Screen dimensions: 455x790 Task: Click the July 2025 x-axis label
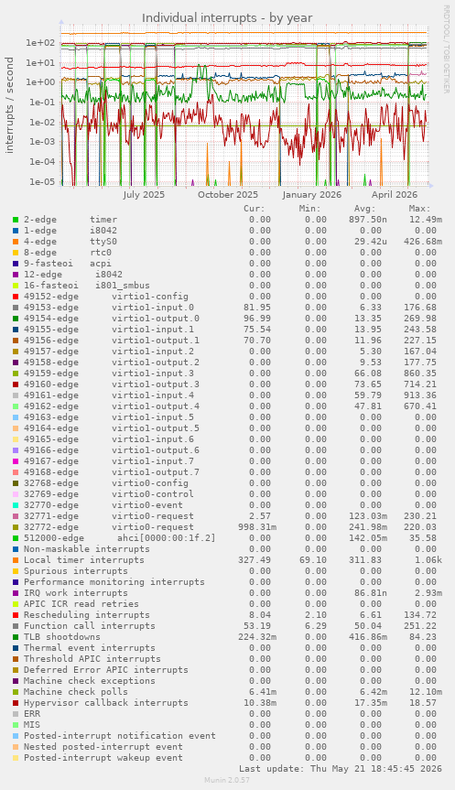[144, 194]
